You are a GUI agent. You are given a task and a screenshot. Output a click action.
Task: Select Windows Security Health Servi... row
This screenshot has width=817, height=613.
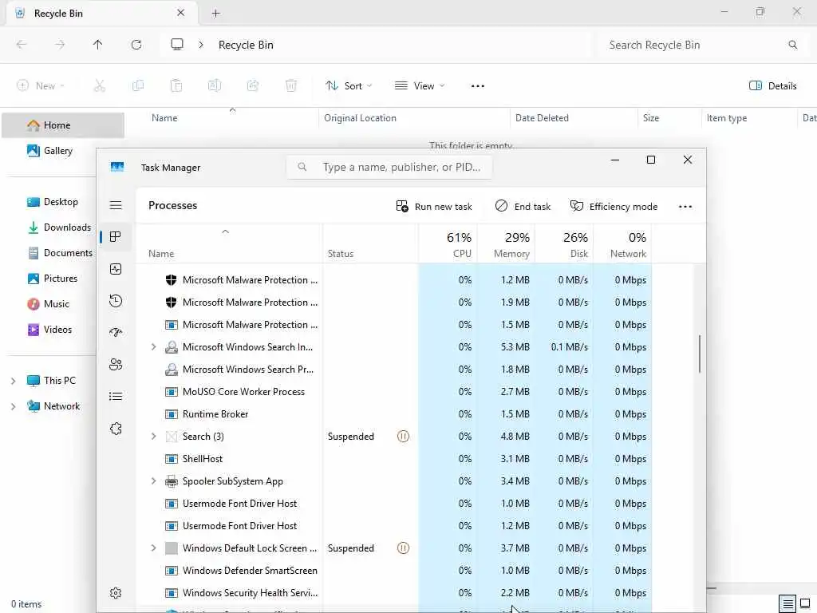click(x=394, y=593)
